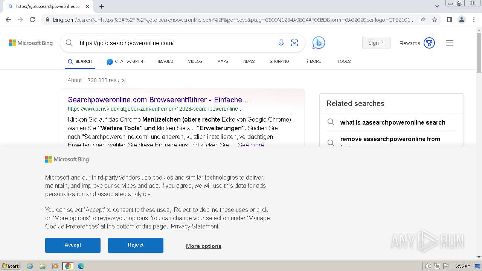482x271 pixels.
Task: Click the network tray icon
Action: (x=437, y=266)
